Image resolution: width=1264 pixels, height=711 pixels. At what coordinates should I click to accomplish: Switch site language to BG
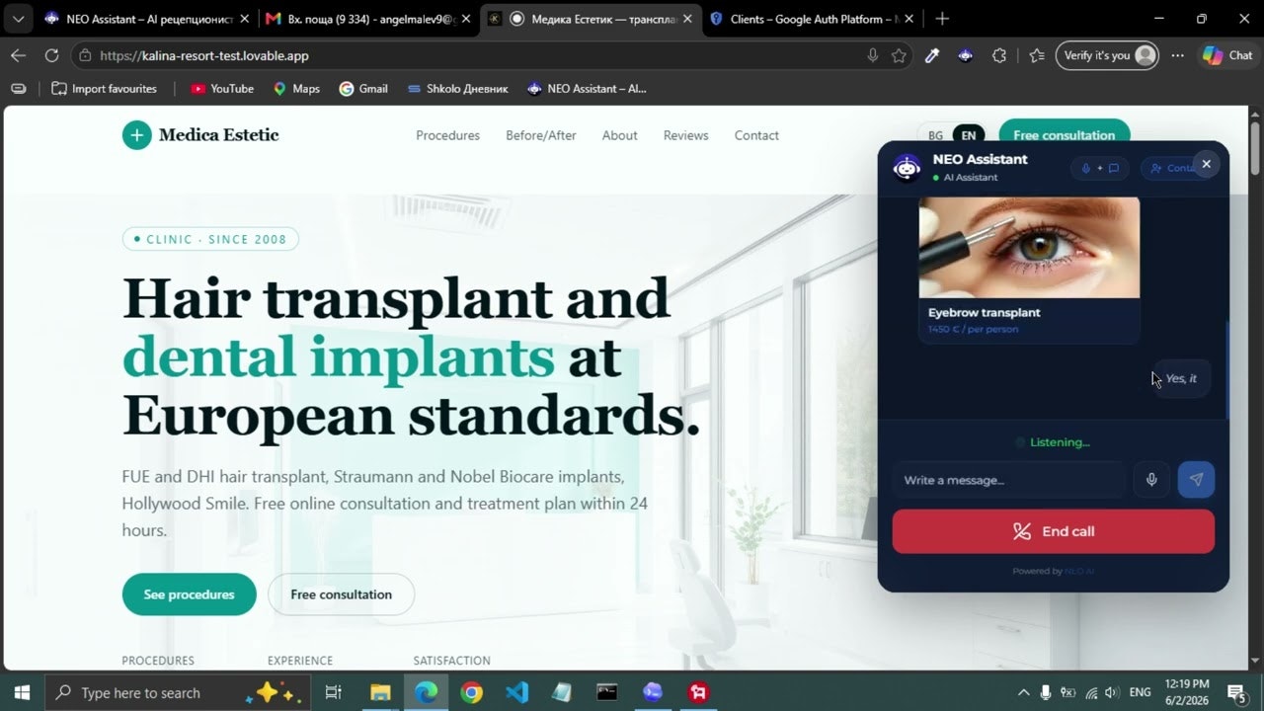pyautogui.click(x=935, y=135)
